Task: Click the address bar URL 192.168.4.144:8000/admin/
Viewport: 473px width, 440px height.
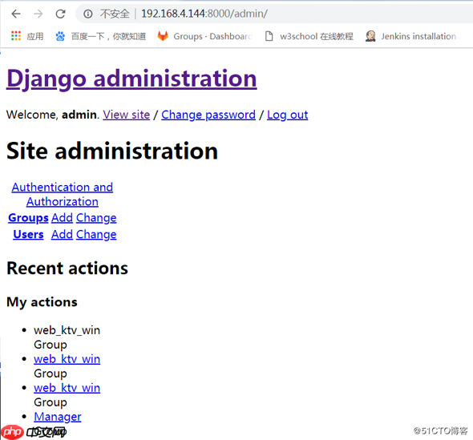Action: click(x=204, y=14)
